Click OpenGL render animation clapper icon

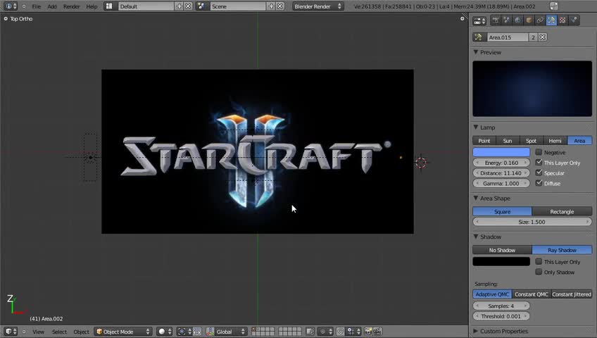coord(377,332)
